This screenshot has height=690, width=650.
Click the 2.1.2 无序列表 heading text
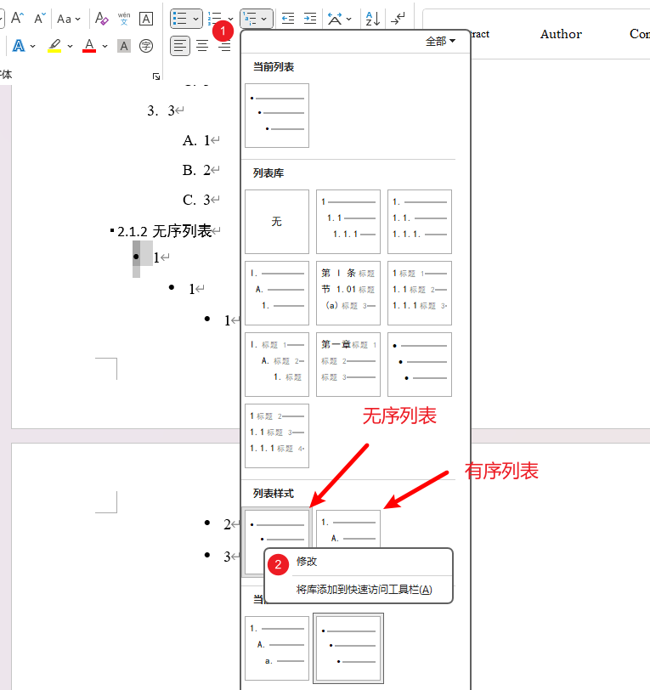coord(165,231)
